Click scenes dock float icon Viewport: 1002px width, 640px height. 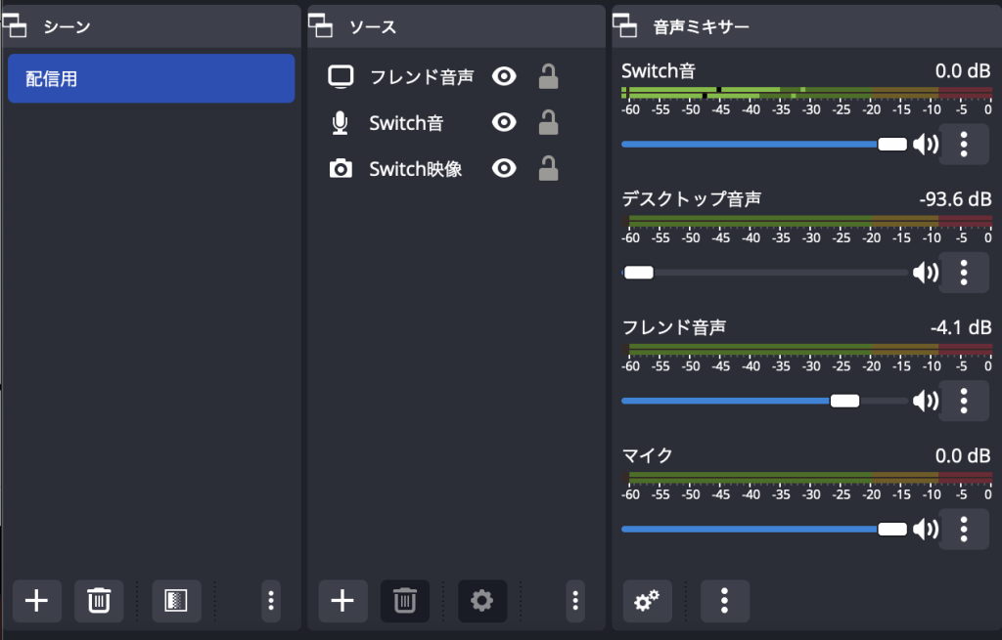(x=15, y=25)
